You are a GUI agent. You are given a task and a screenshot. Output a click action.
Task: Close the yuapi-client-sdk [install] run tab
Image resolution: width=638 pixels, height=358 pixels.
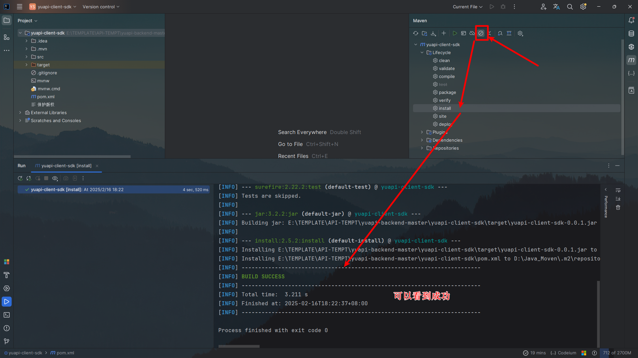pos(97,166)
